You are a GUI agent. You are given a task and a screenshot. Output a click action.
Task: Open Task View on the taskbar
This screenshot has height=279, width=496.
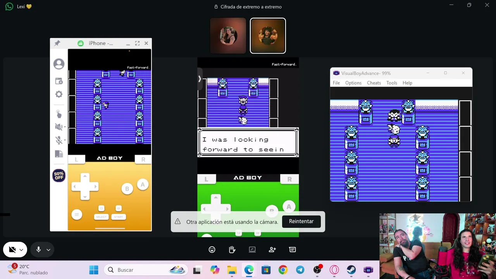(197, 270)
